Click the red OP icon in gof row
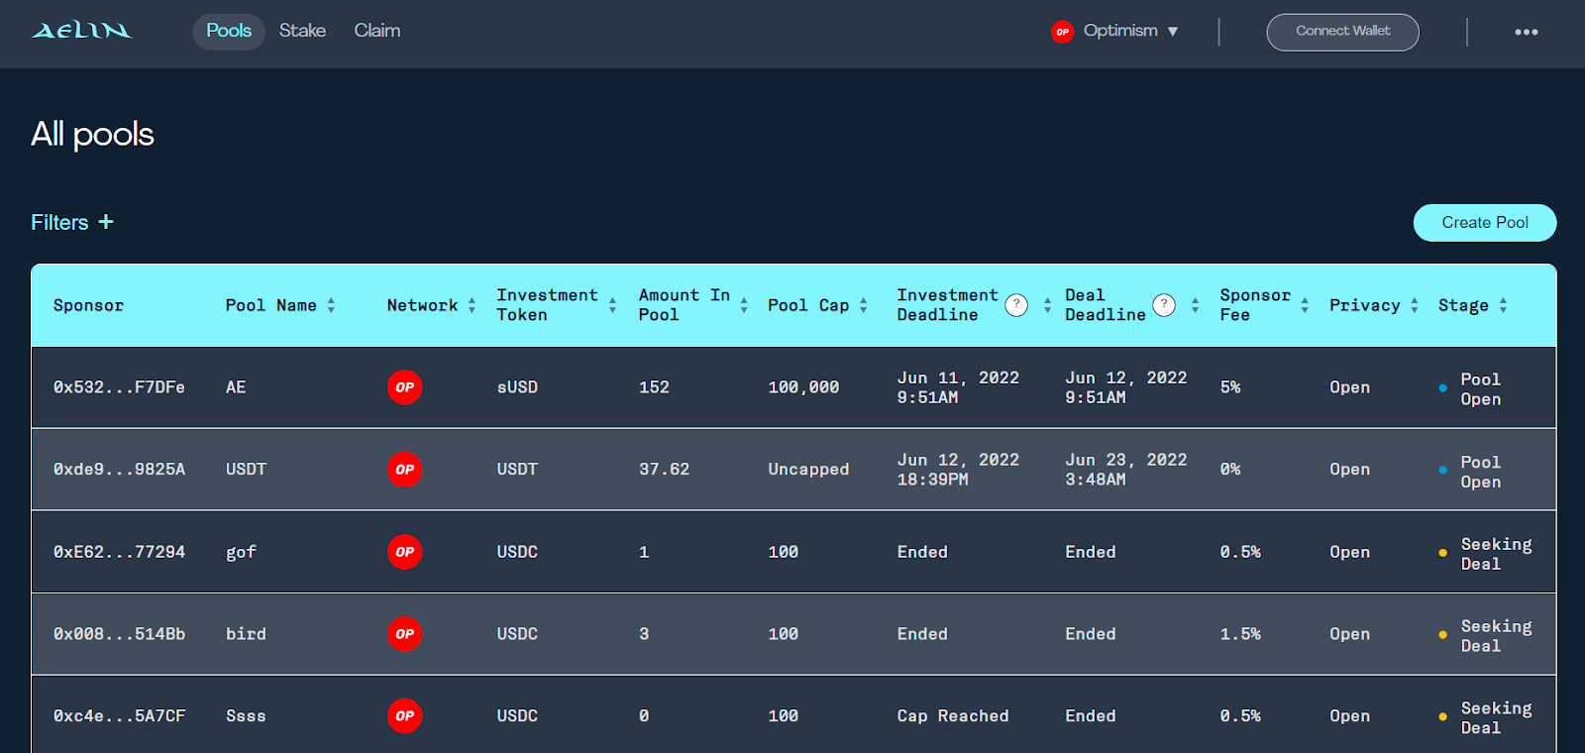The width and height of the screenshot is (1585, 753). tap(404, 552)
